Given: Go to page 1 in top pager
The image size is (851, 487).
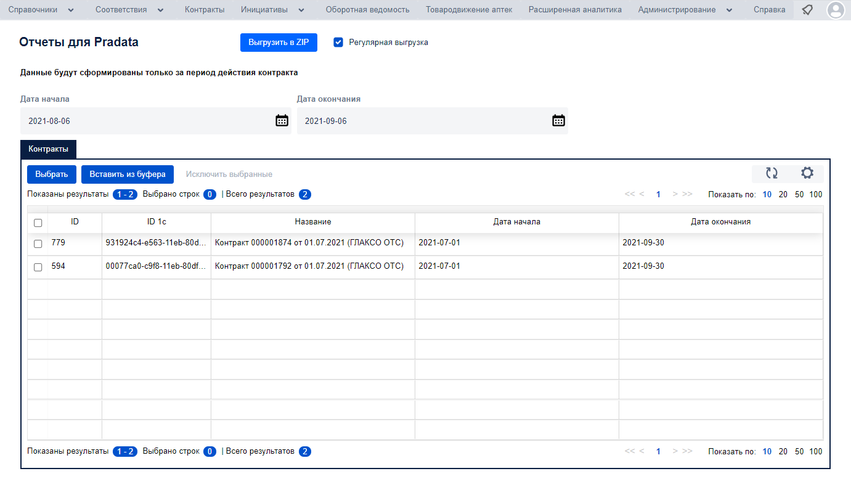Looking at the screenshot, I should coord(658,195).
